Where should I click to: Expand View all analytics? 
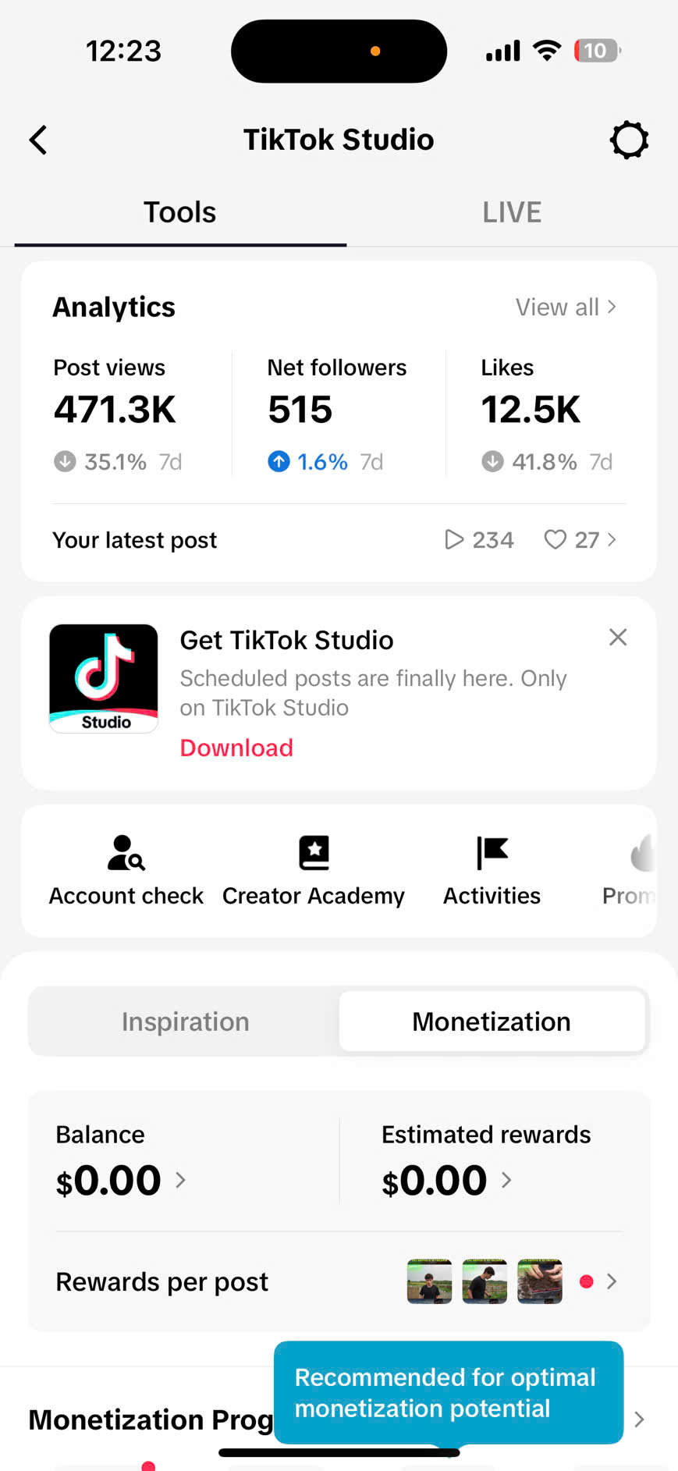[x=566, y=307]
